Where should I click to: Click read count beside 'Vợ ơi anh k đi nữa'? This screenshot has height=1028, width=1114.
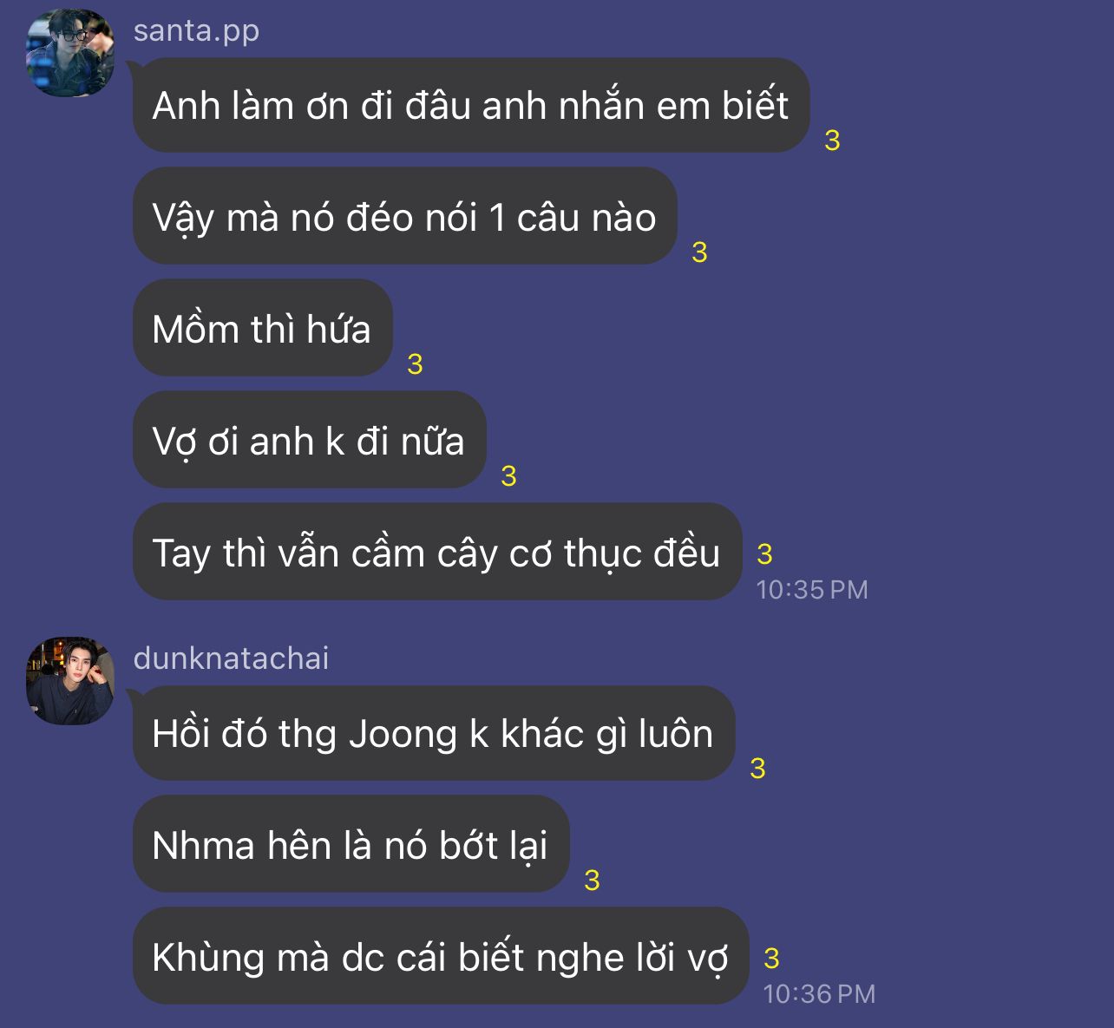click(508, 476)
